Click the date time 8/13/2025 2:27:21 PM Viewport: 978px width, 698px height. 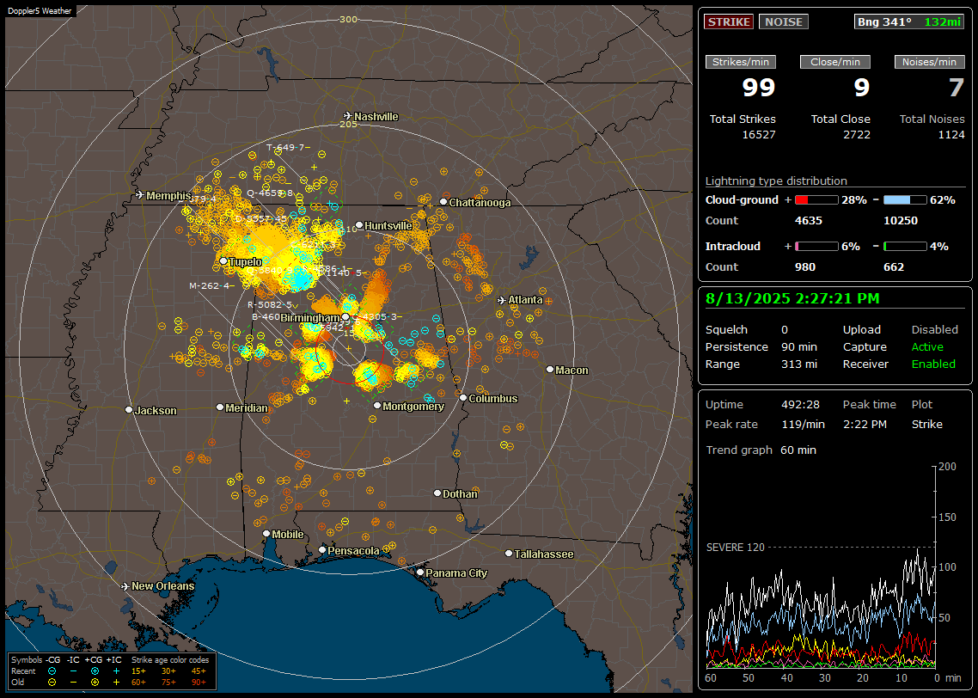[792, 299]
